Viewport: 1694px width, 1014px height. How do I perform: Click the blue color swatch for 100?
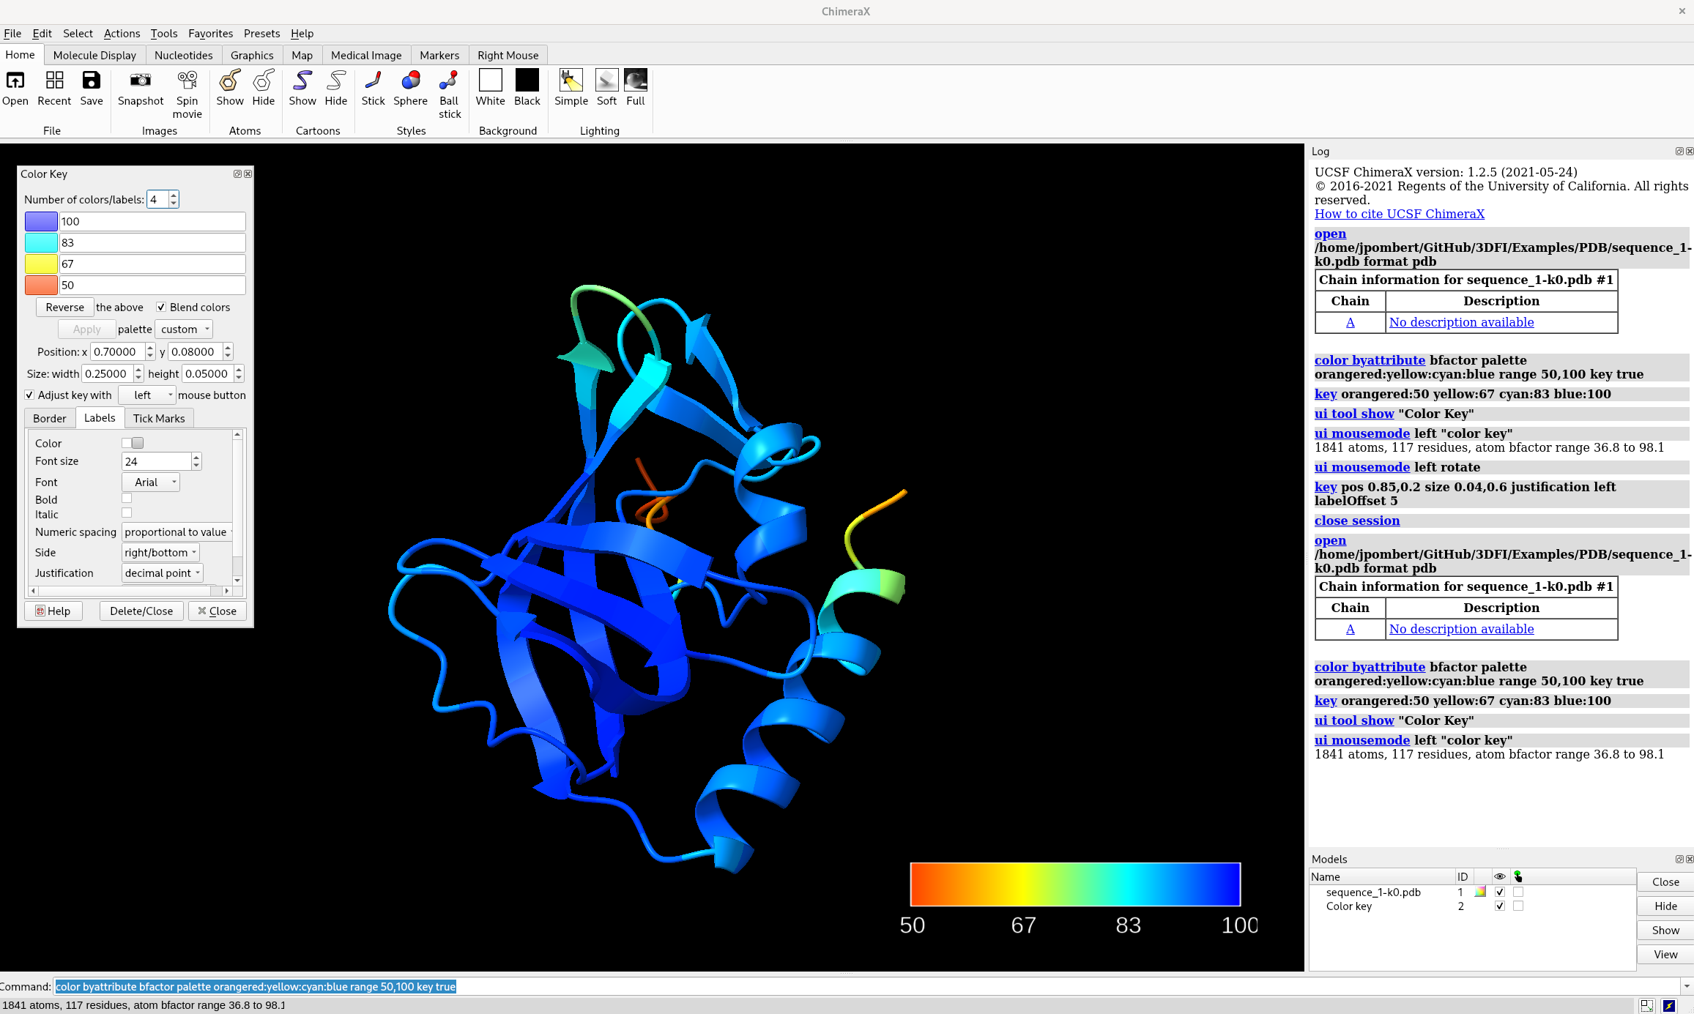pos(41,221)
